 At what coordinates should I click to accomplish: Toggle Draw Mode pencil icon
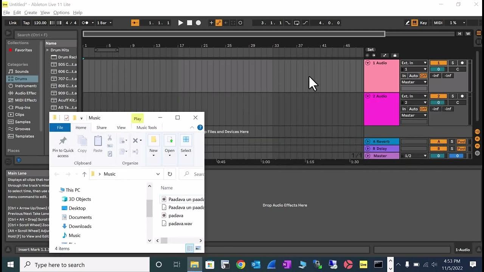(x=407, y=23)
